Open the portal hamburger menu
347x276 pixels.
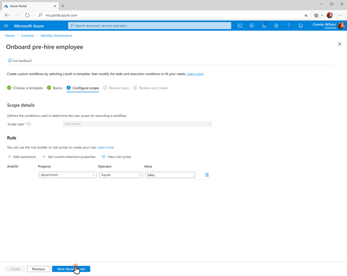pyautogui.click(x=6, y=25)
